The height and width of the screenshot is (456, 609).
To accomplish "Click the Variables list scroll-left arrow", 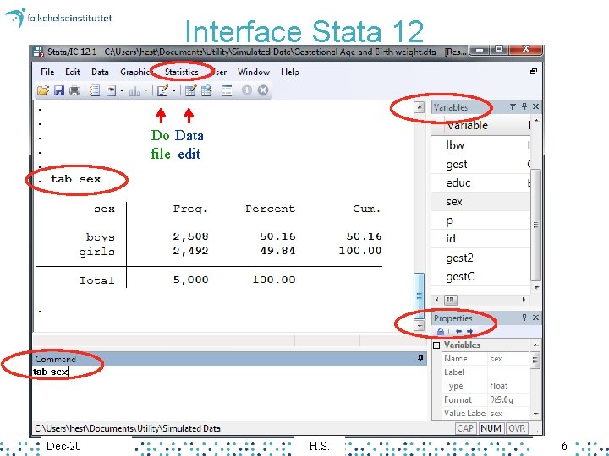I will click(437, 300).
